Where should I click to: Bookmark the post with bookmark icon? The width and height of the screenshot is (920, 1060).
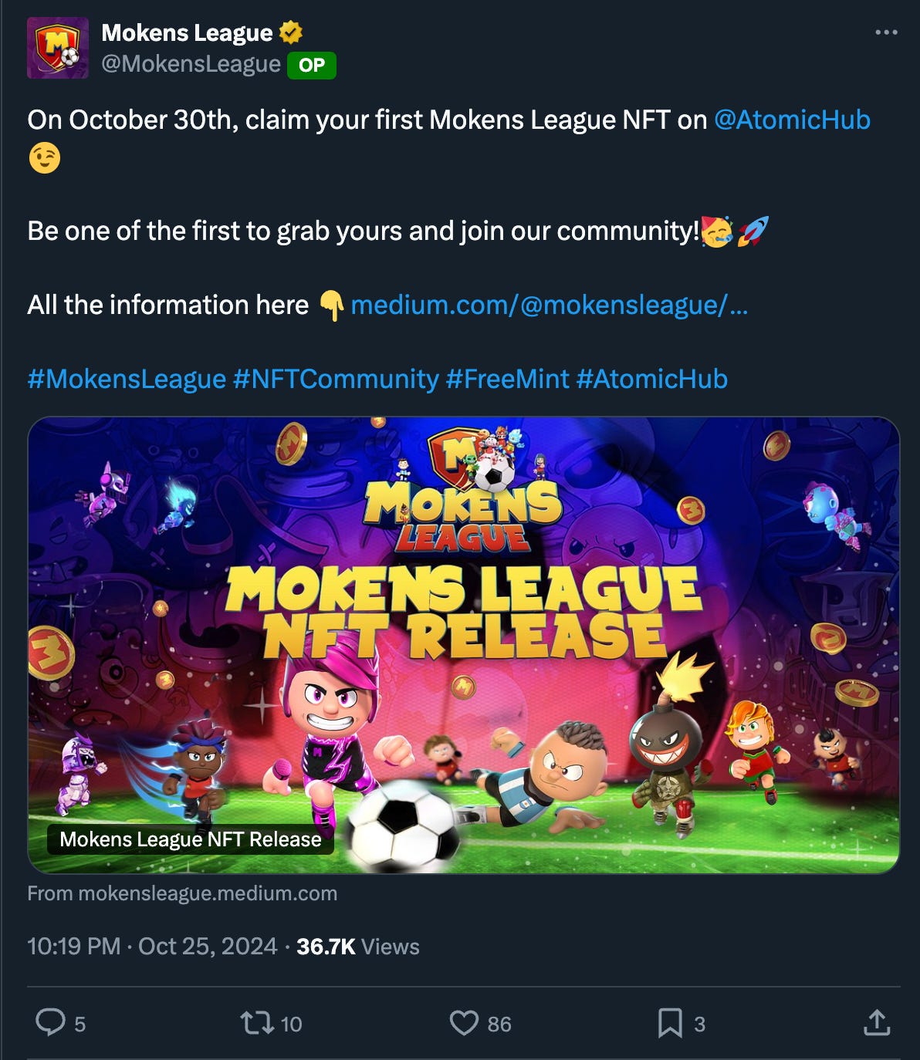tap(669, 1024)
